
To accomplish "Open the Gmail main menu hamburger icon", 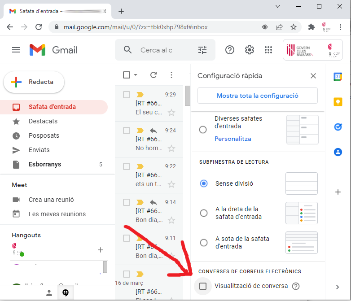I will click(x=16, y=50).
